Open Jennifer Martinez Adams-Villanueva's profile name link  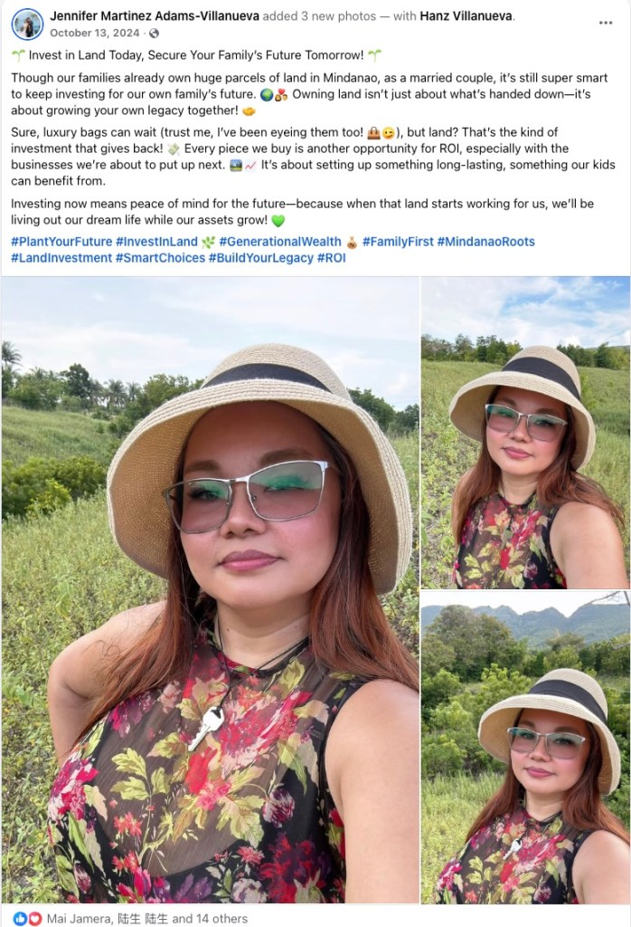coord(155,16)
